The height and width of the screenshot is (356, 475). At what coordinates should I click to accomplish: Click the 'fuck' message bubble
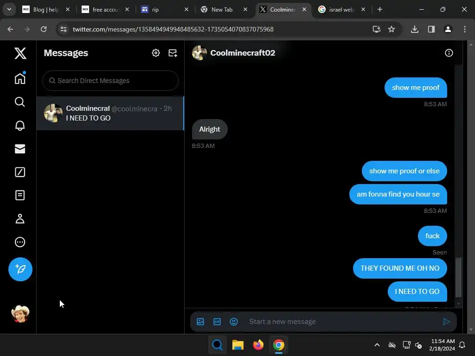tap(432, 236)
